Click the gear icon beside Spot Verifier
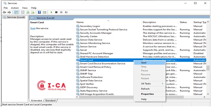Viewport: 211px width, 108px height. pyautogui.click(x=78, y=84)
